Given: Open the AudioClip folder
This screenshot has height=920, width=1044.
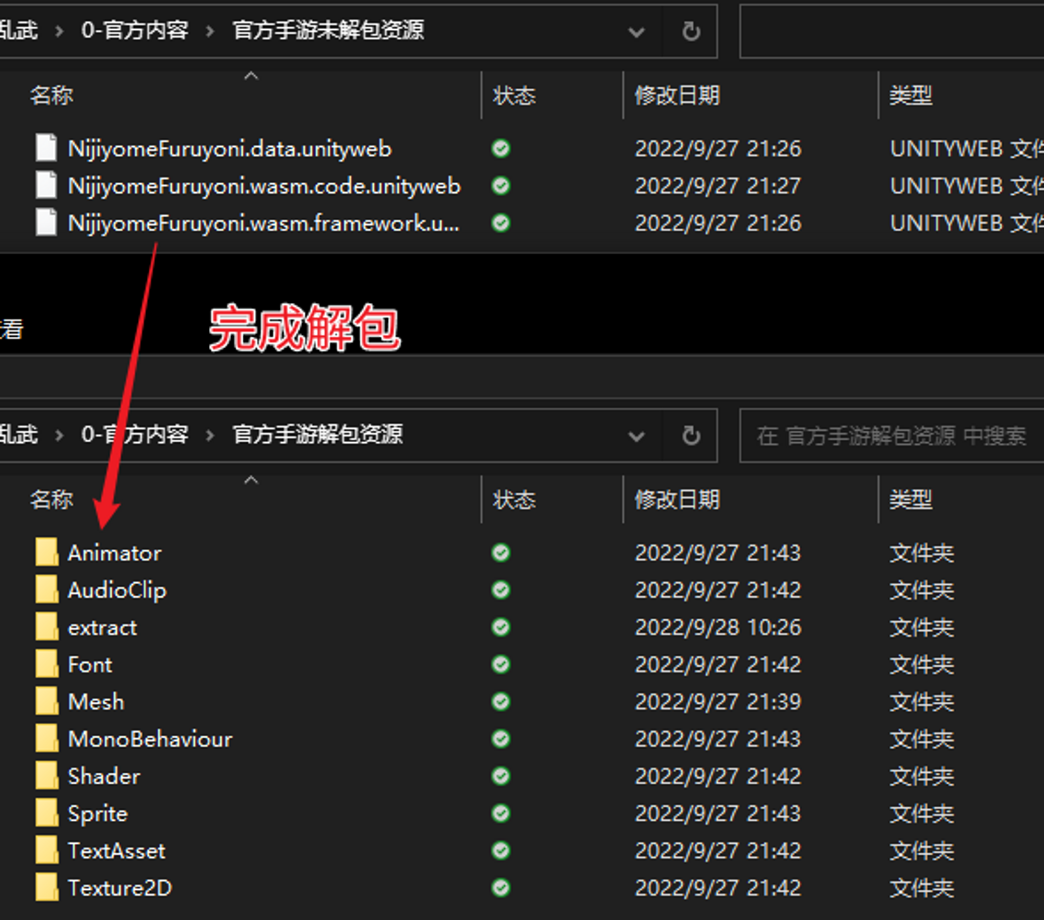Looking at the screenshot, I should click(117, 591).
